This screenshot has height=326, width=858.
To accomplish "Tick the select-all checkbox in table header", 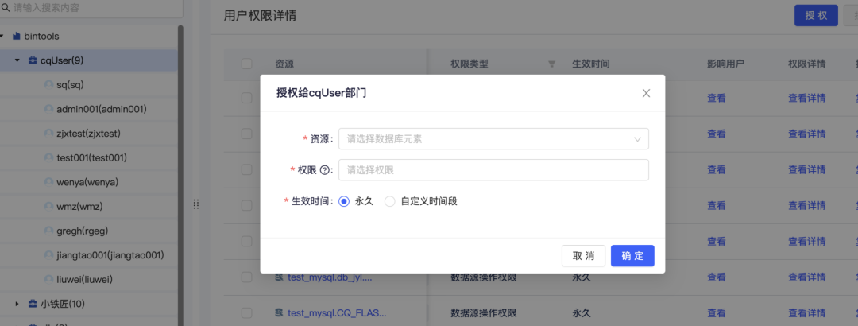I will [247, 64].
